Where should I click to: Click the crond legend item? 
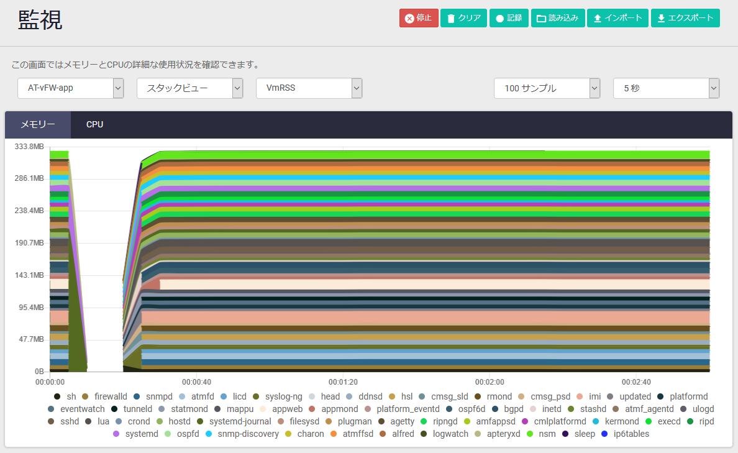[133, 421]
